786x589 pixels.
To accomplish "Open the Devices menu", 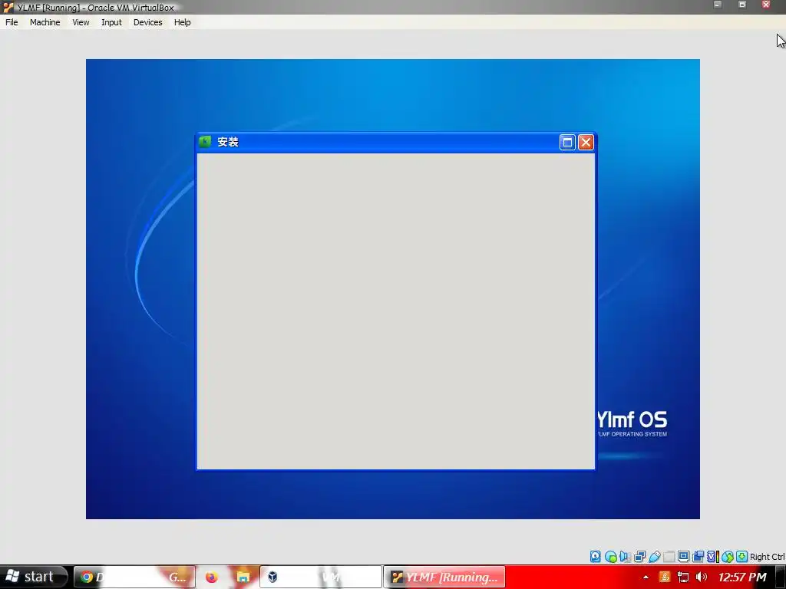I will [147, 22].
